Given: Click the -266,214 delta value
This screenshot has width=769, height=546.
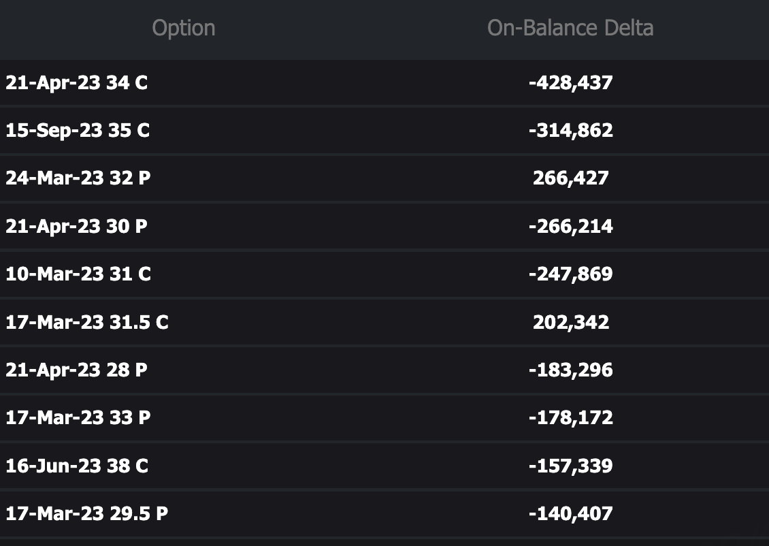Looking at the screenshot, I should click(570, 226).
